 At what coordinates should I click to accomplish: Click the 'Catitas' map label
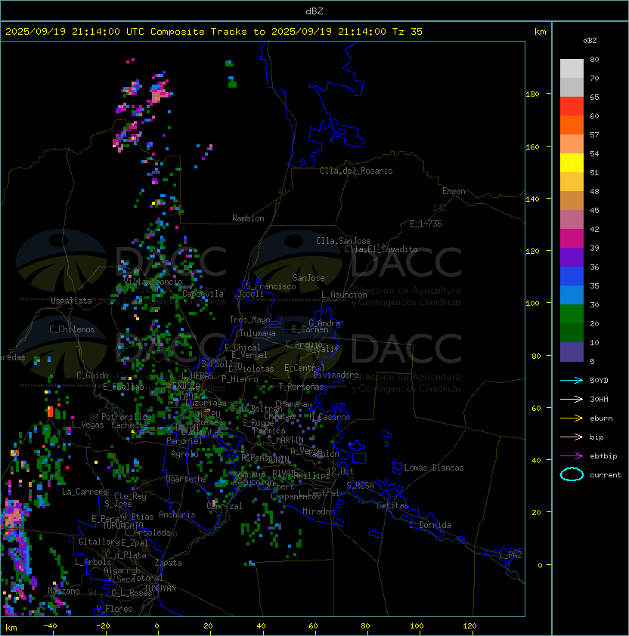point(392,505)
